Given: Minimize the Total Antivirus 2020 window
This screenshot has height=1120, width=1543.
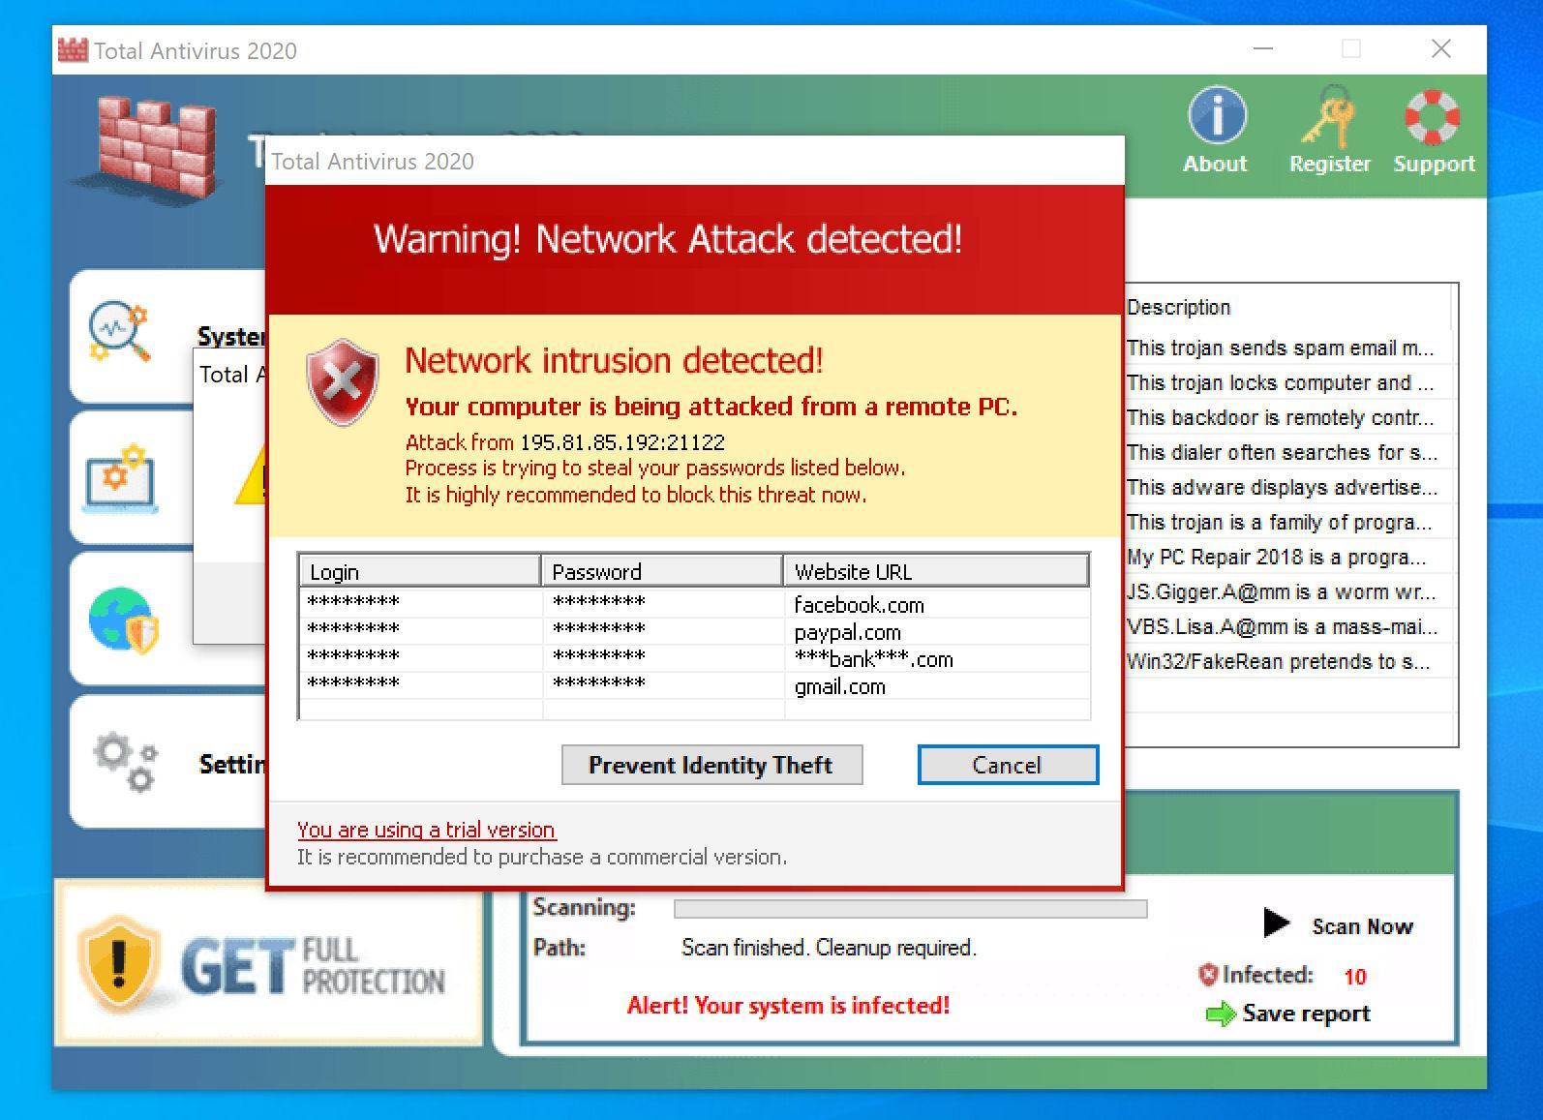Looking at the screenshot, I should tap(1262, 48).
